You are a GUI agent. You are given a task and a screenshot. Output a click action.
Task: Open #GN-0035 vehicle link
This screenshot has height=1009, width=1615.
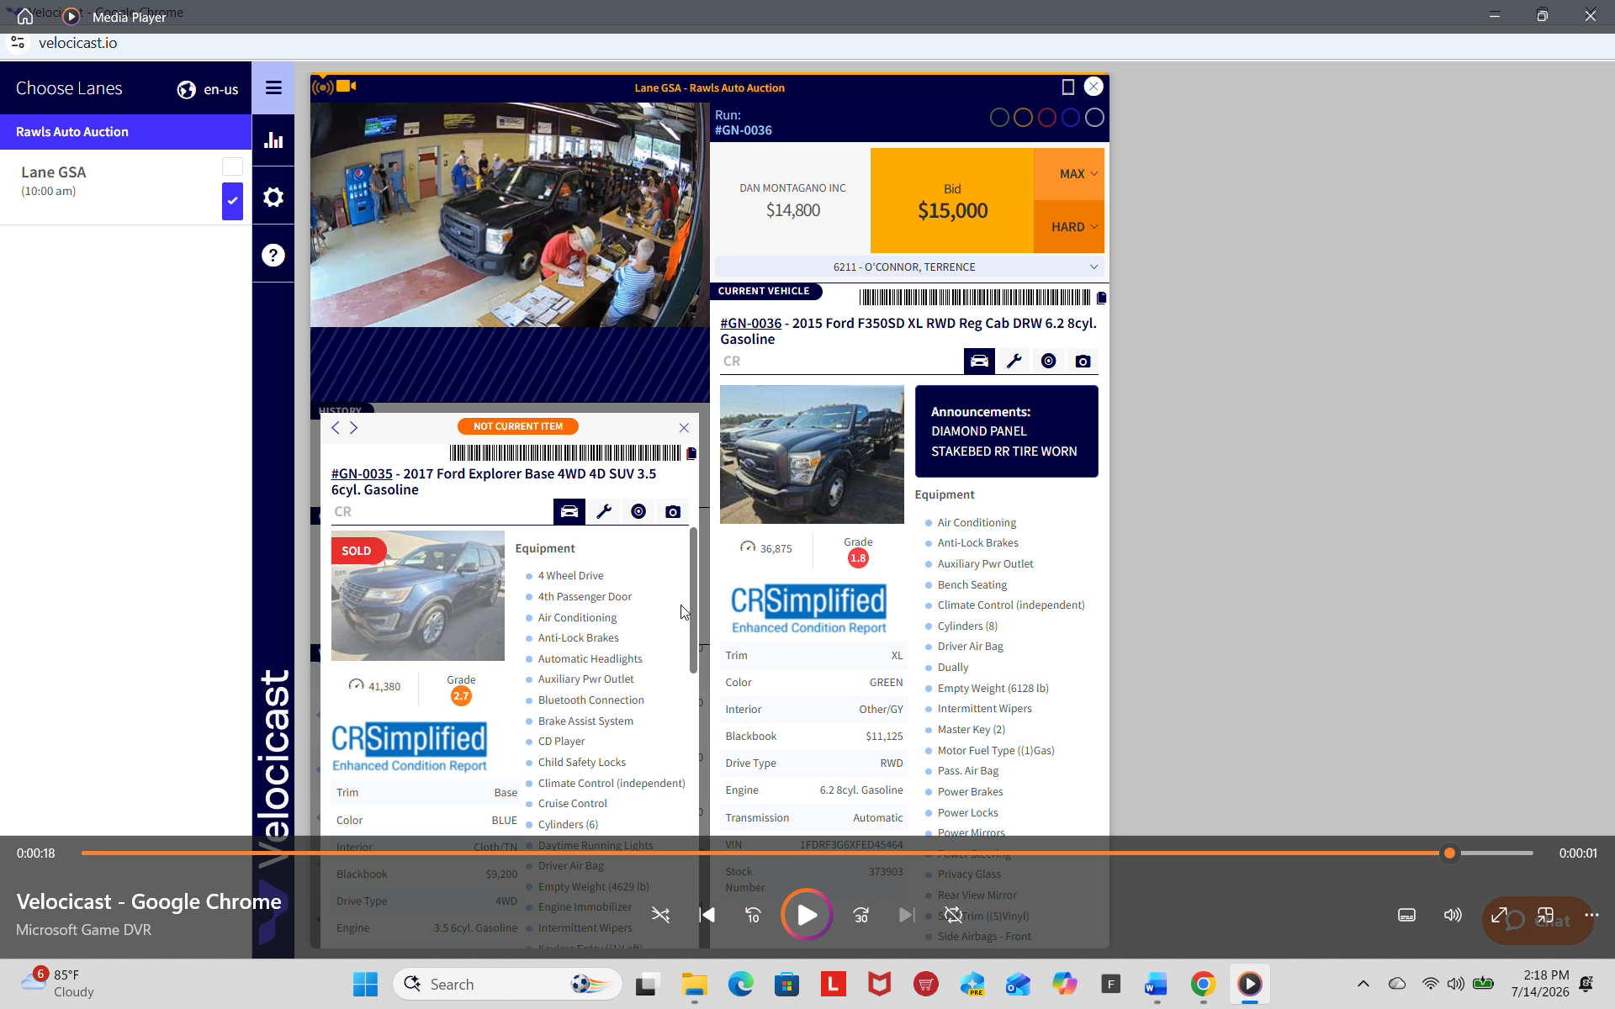(362, 473)
